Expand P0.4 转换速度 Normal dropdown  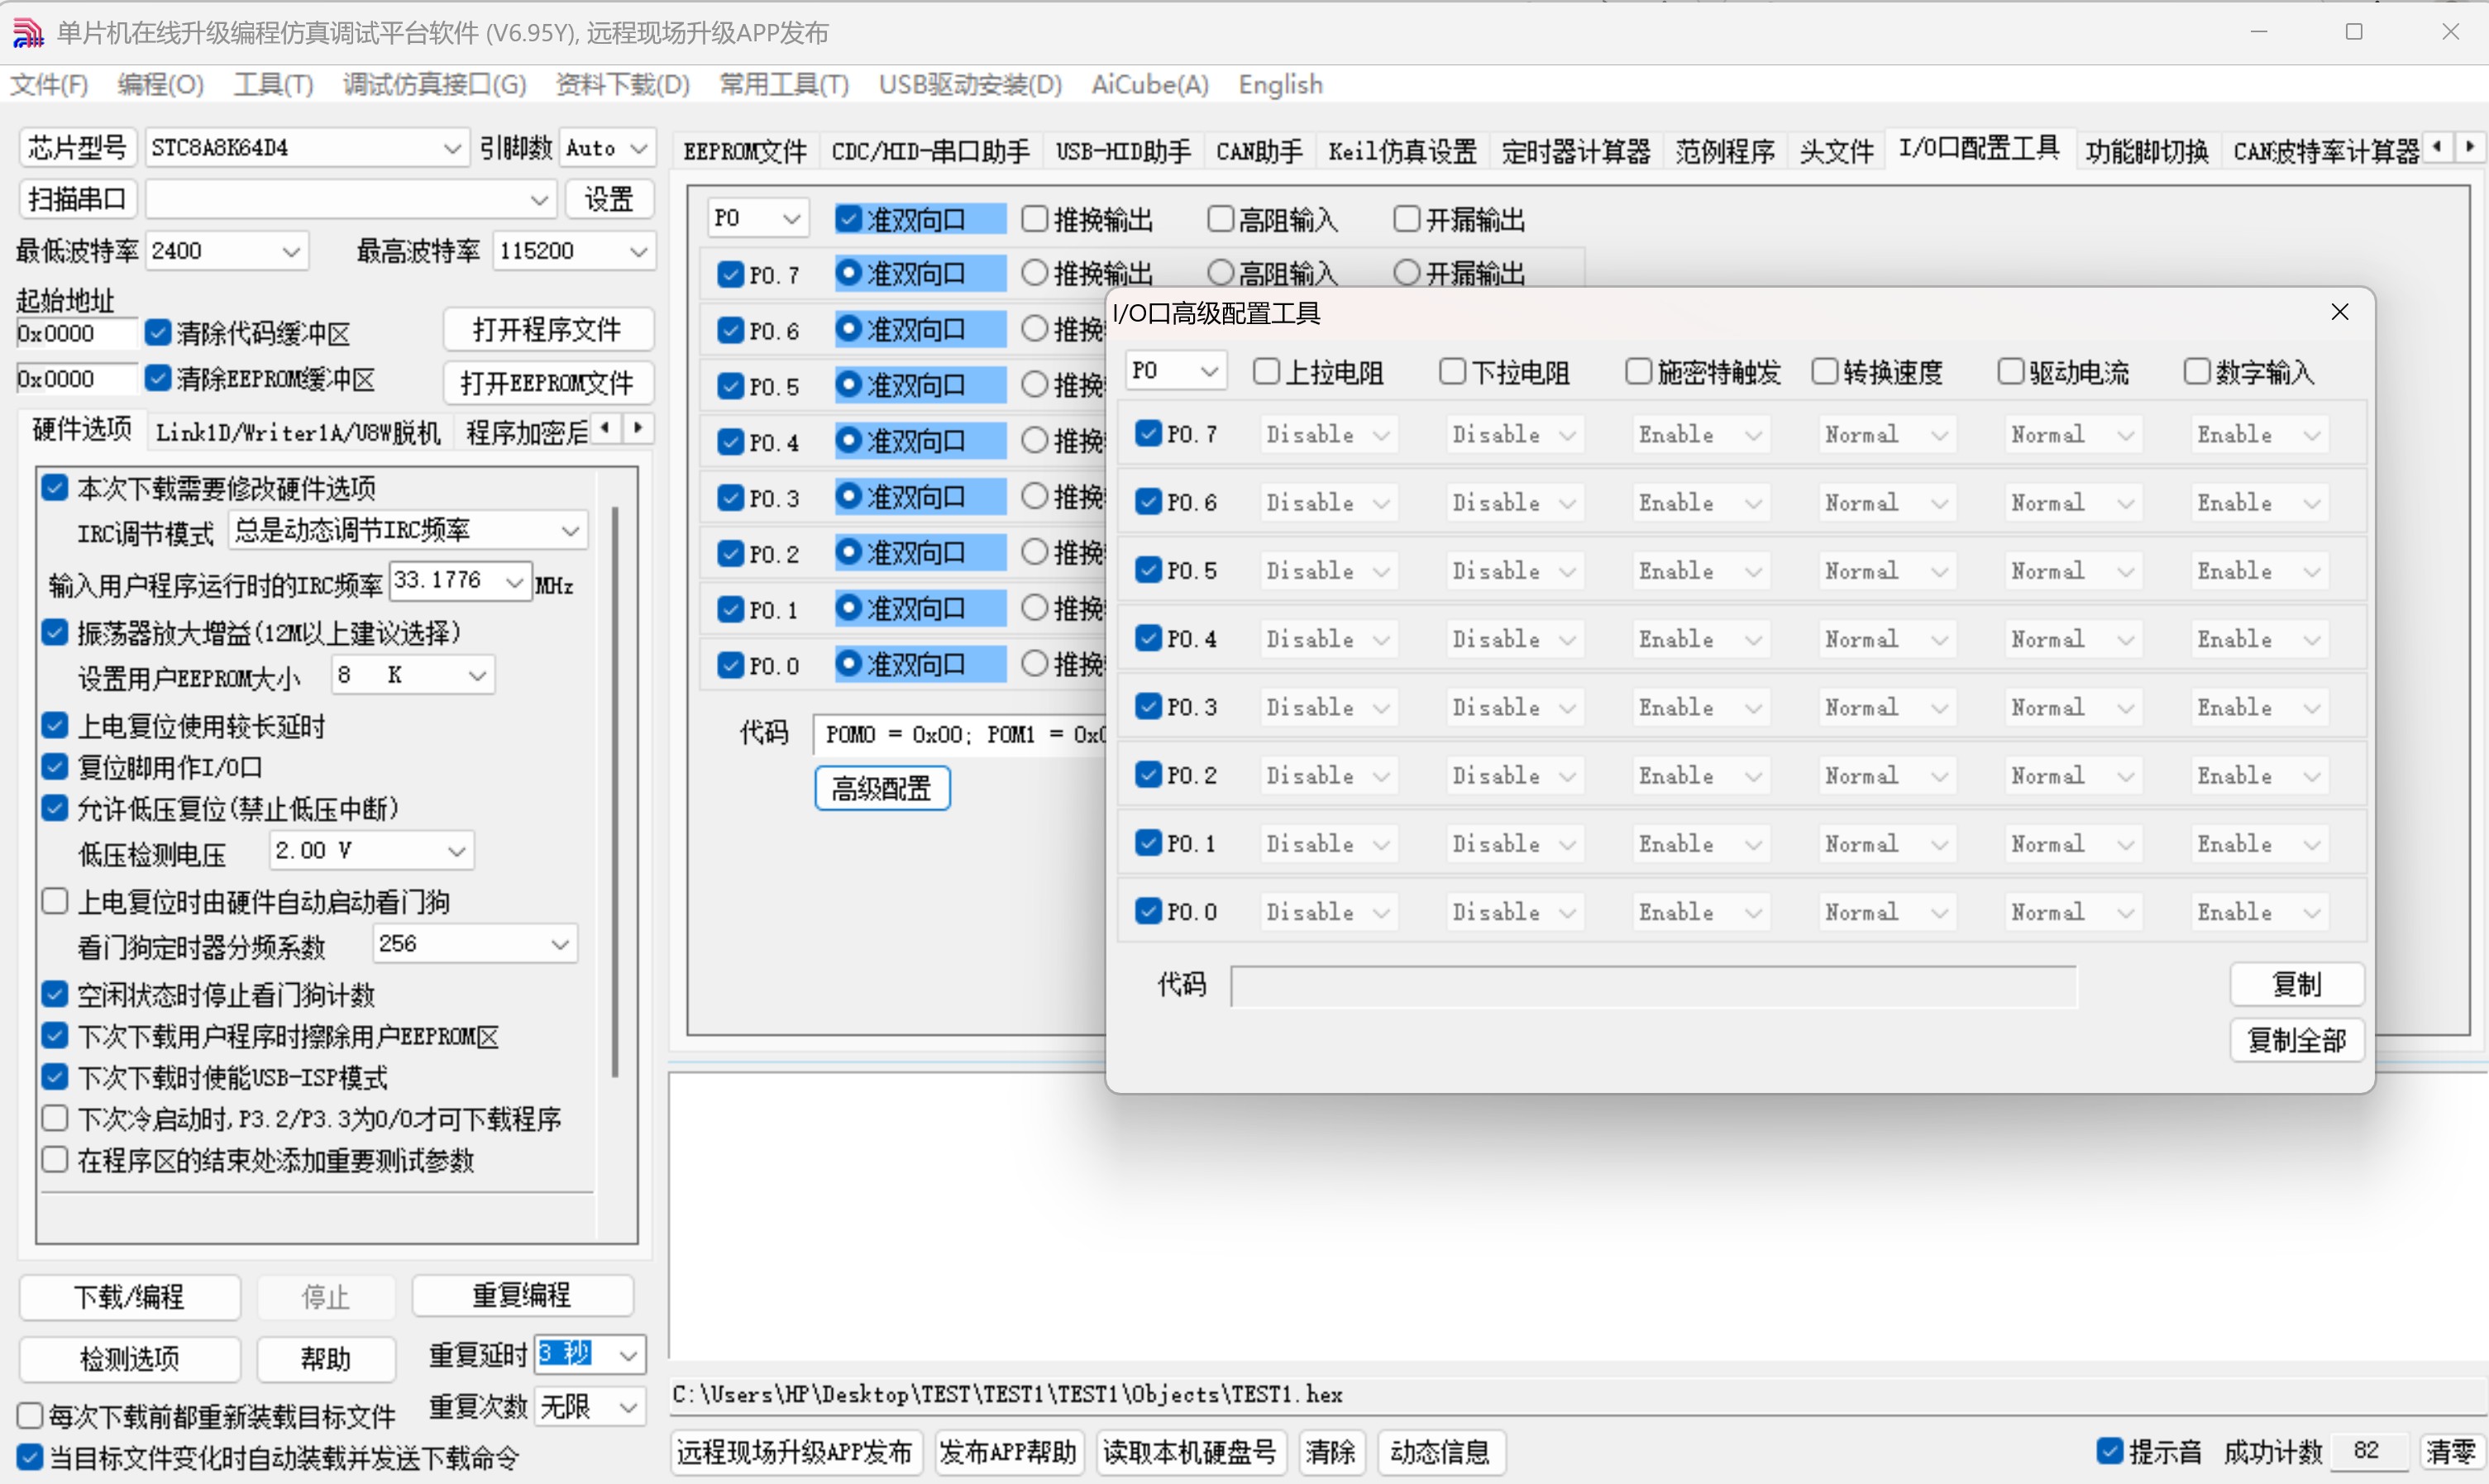tap(1939, 640)
